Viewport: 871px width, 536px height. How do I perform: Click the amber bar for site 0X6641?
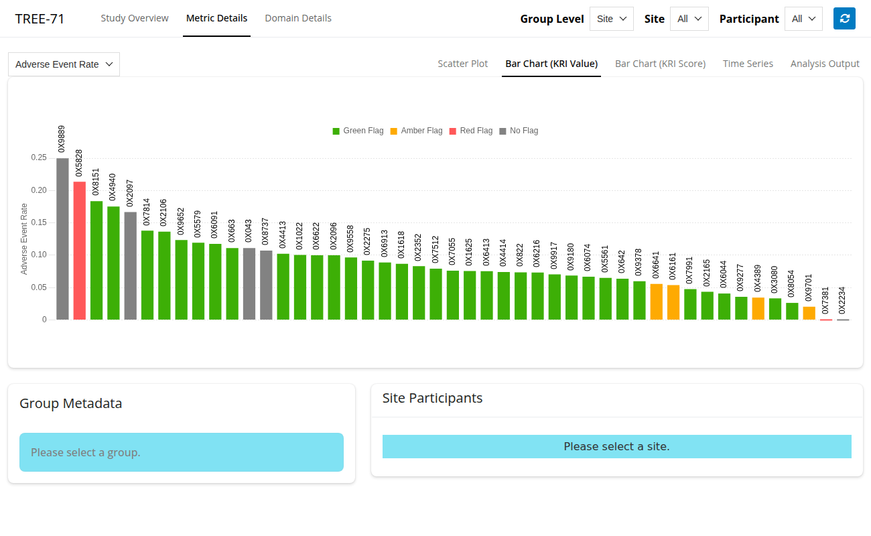657,301
